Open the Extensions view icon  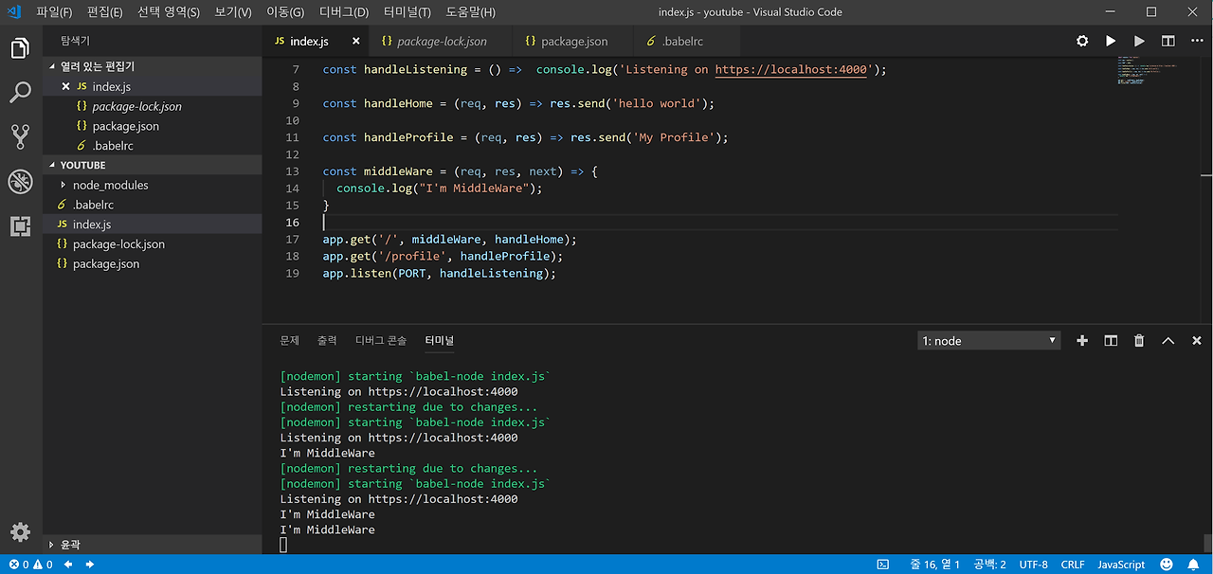(20, 226)
